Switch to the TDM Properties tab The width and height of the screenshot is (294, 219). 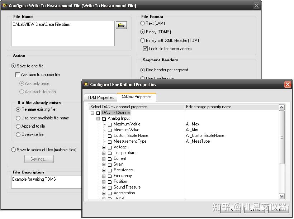coord(101,97)
